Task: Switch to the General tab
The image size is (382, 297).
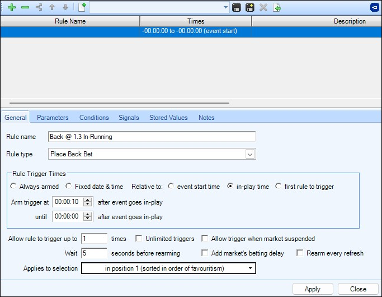Action: (16, 117)
